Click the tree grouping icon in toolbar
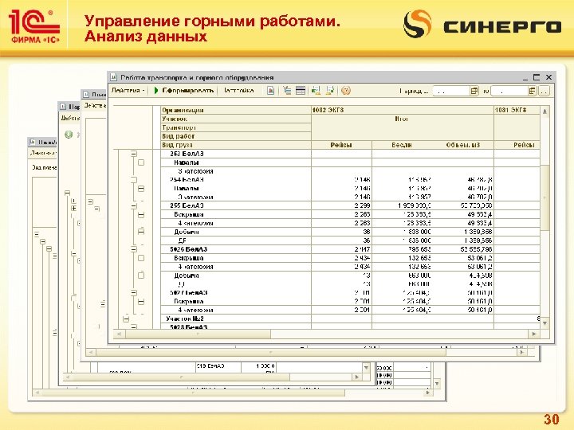The width and height of the screenshot is (574, 430). coord(287,90)
